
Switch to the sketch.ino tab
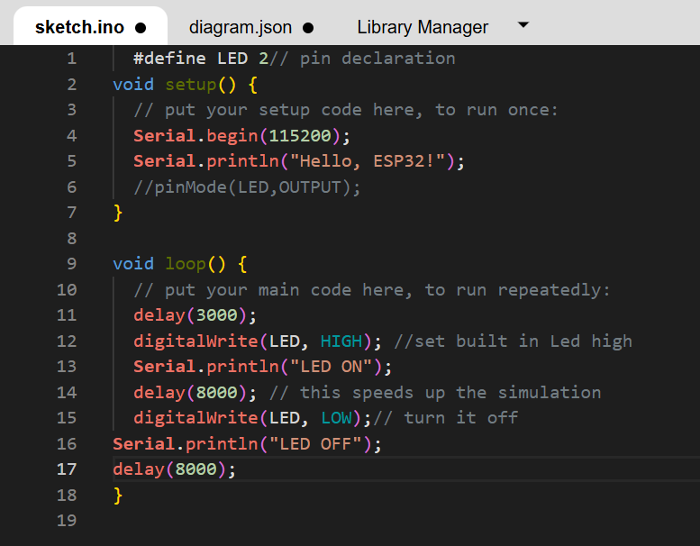[90, 27]
